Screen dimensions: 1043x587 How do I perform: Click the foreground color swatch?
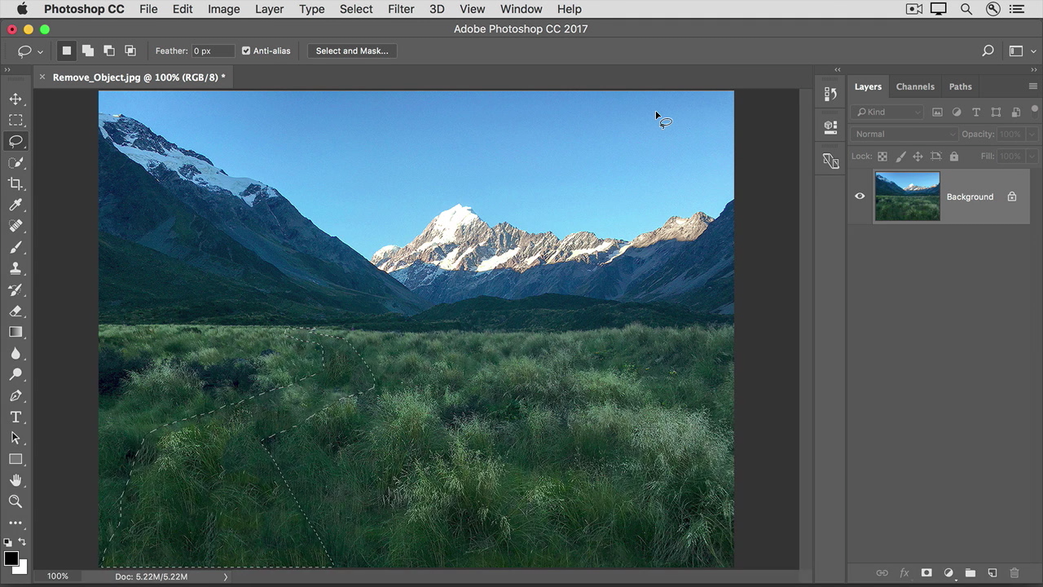pos(11,558)
